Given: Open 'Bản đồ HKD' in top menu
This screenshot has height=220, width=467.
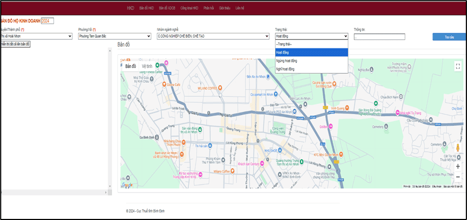Looking at the screenshot, I should tap(146, 9).
